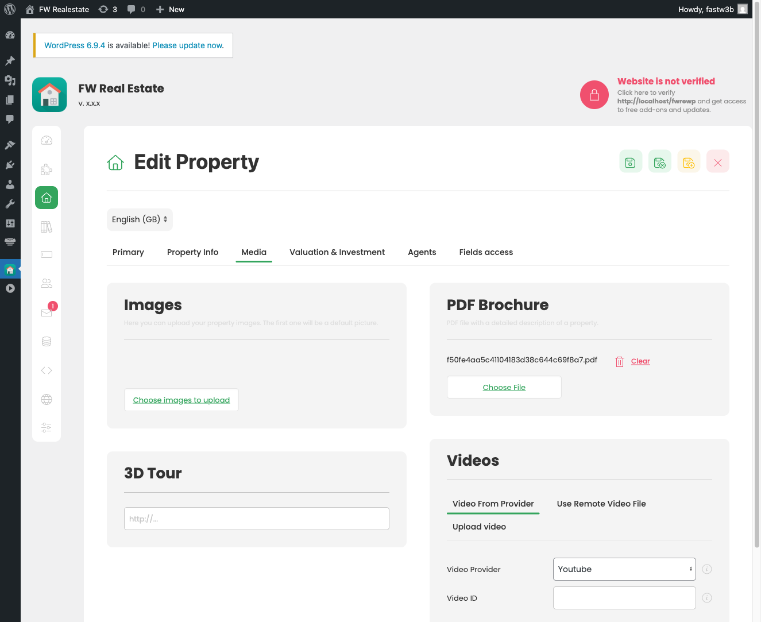The image size is (761, 622).
Task: Open the Youtube Video Provider dropdown
Action: (624, 569)
